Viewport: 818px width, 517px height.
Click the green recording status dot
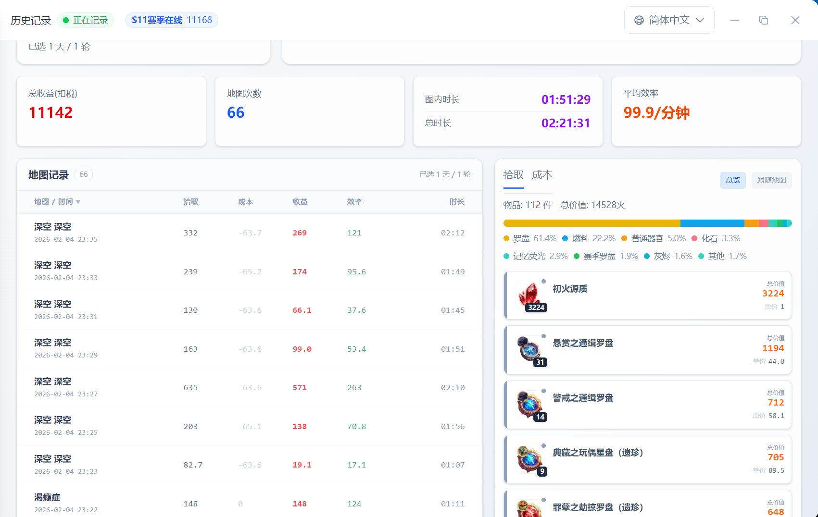(x=66, y=20)
